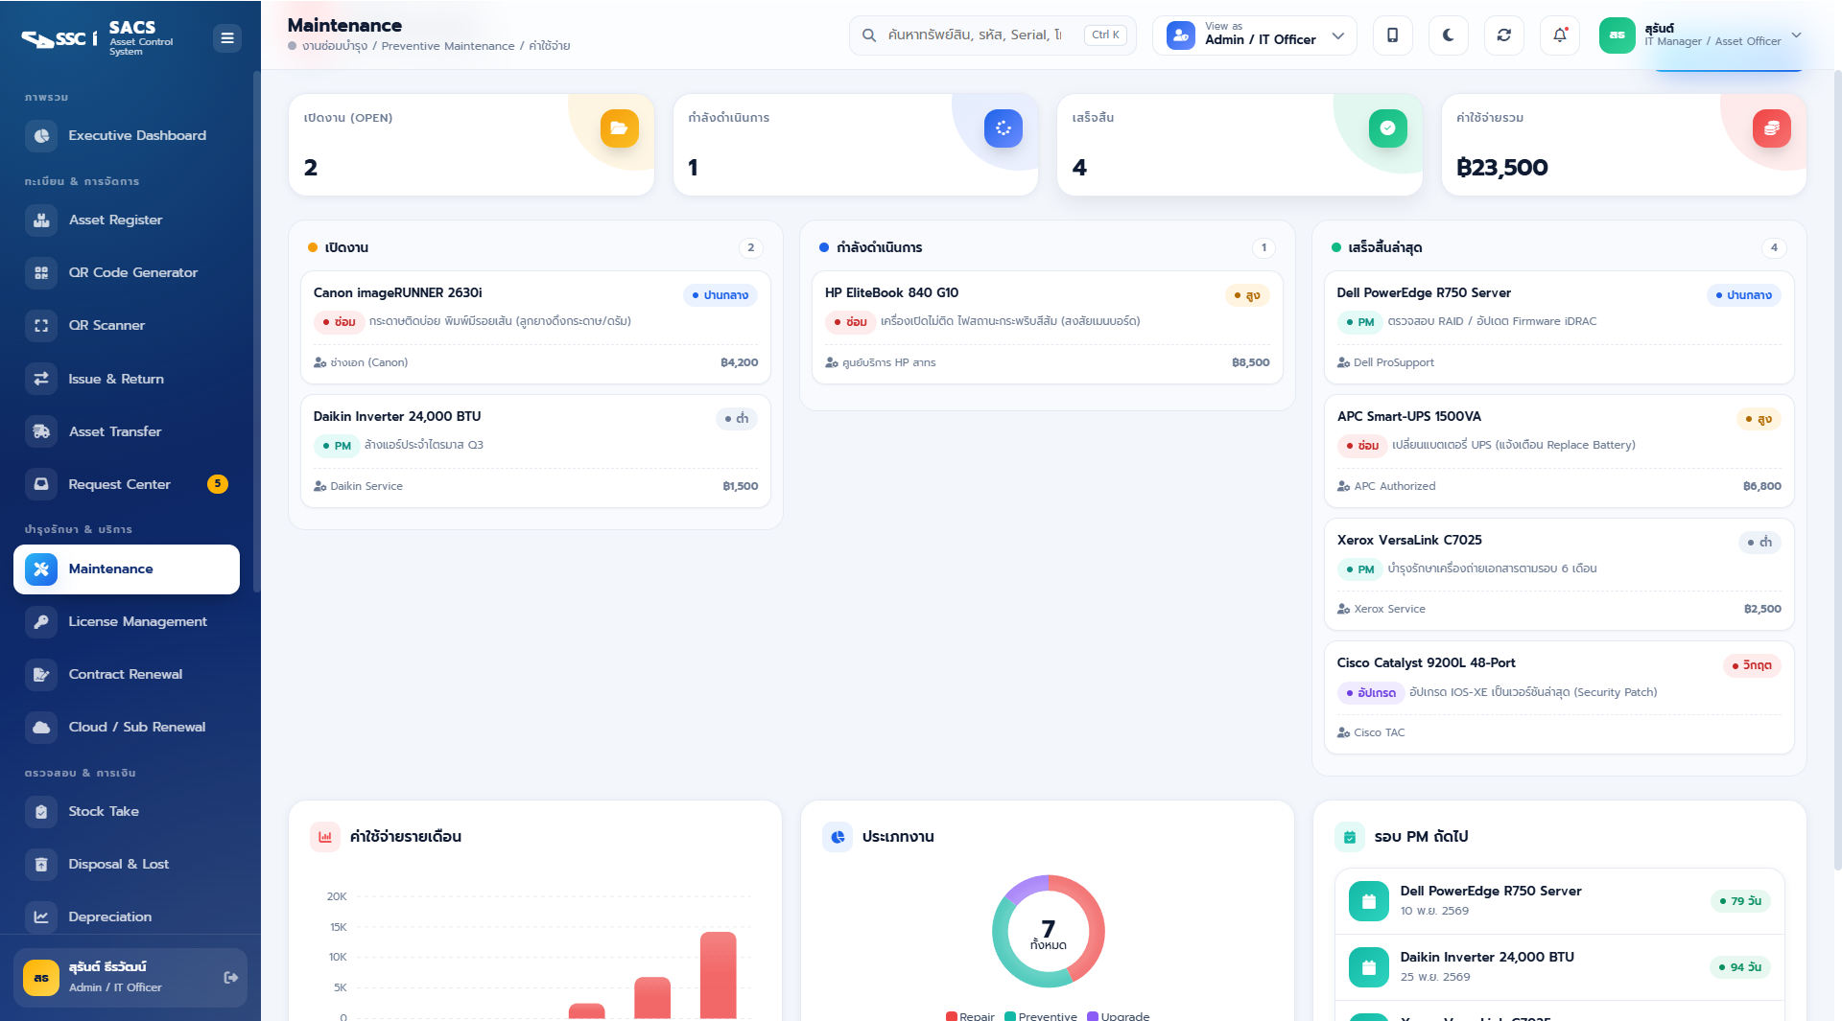Expand the View as Admin / IT Officer dropdown

[x=1255, y=35]
